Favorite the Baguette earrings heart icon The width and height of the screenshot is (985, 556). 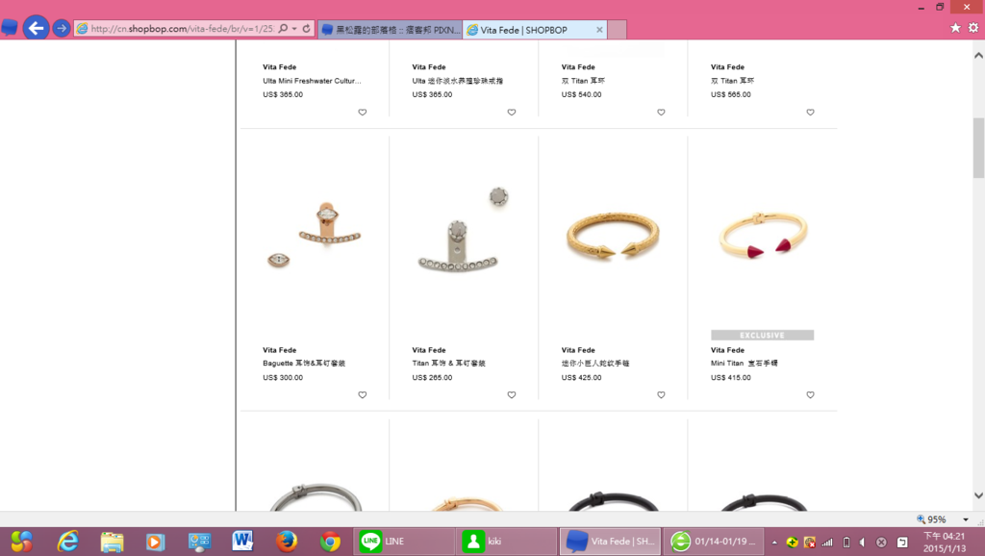(x=363, y=395)
